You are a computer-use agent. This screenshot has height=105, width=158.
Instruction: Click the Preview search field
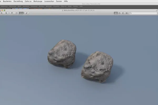143,13
